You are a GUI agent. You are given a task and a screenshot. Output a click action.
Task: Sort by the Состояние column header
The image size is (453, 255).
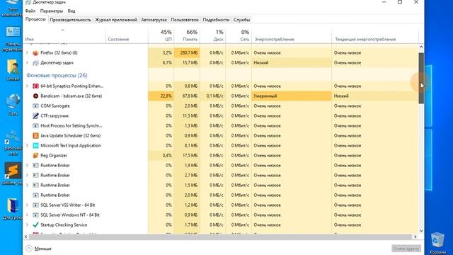(127, 35)
